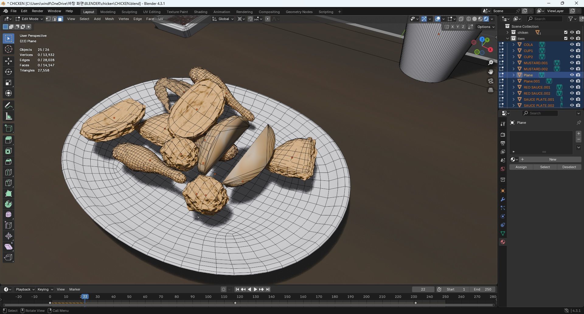
Task: Click the Deselect button
Action: tap(569, 167)
